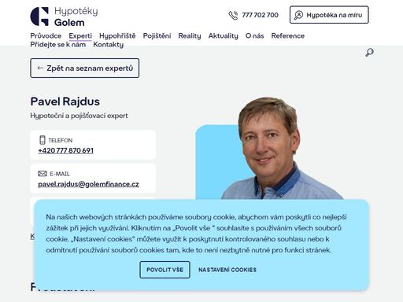403x302 pixels.
Task: Click the Hypotéky Golem logo
Action: [64, 17]
